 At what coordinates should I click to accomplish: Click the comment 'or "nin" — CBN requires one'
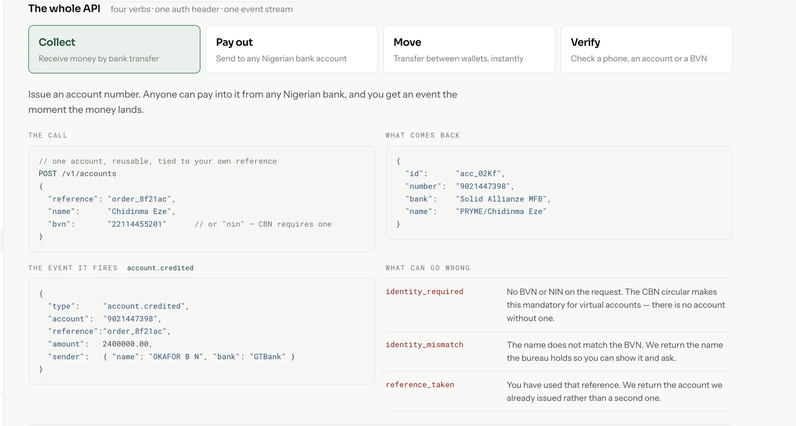[x=263, y=224]
